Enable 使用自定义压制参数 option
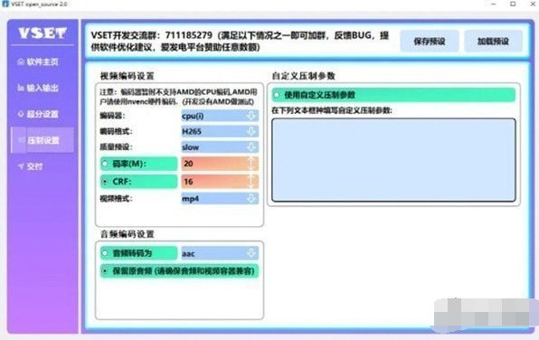 [x=393, y=95]
